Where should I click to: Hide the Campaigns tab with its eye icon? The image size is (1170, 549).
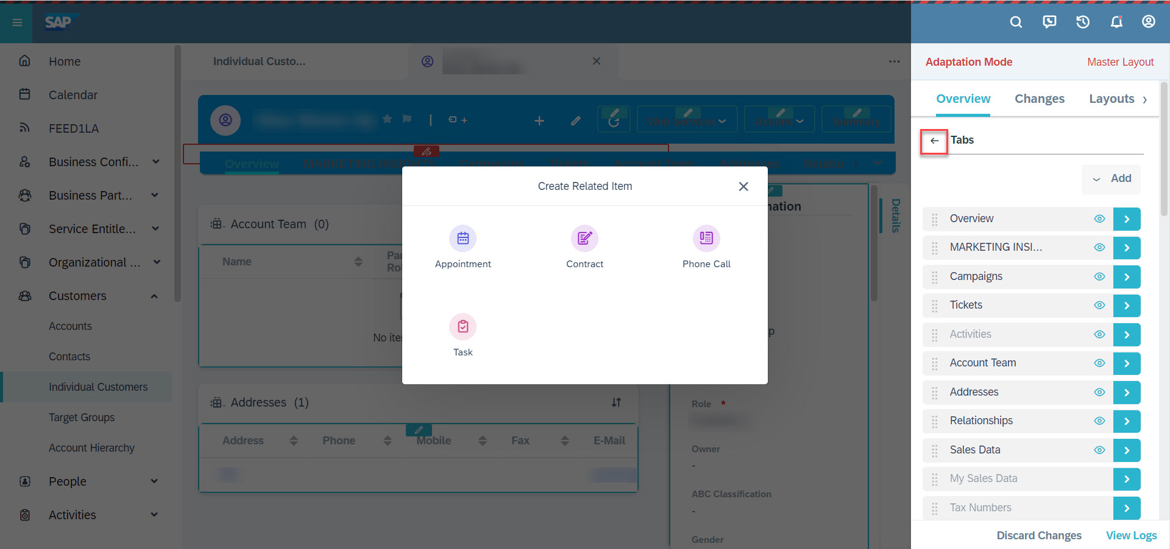coord(1099,277)
